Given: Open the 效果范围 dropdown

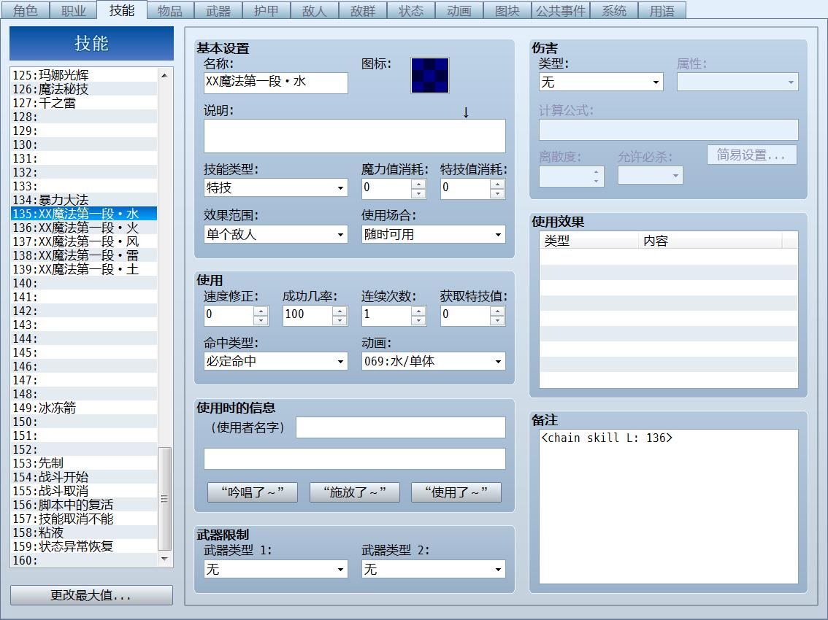Looking at the screenshot, I should coord(276,234).
